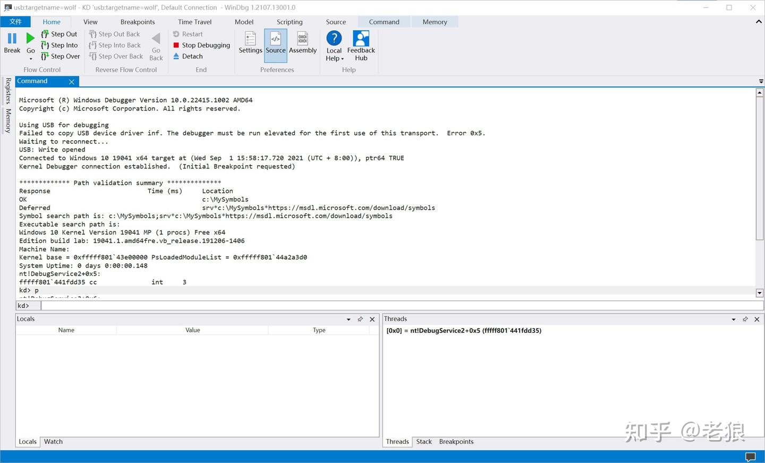Click the command output scroll up arrow
This screenshot has height=463, width=765.
tap(760, 92)
